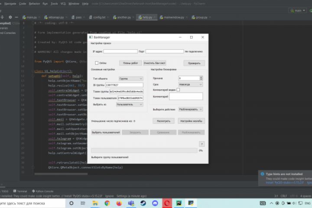Open the Code menu

pos(22,3)
